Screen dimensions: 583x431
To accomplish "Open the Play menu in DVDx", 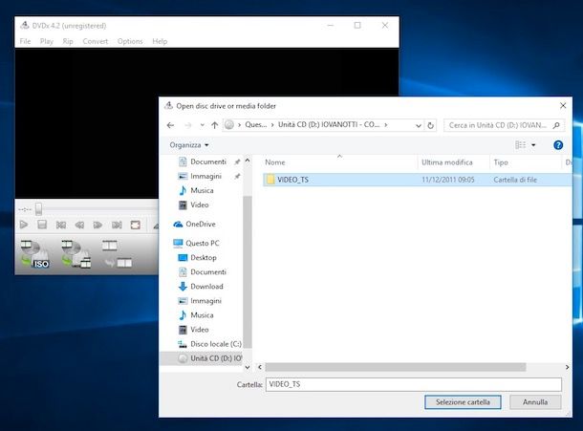I will point(47,41).
